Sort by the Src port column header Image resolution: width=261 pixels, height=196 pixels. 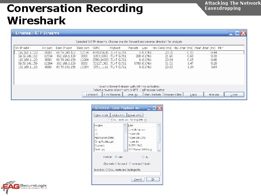point(47,48)
